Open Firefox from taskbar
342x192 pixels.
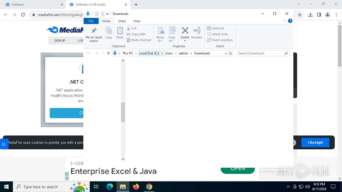tap(136, 187)
